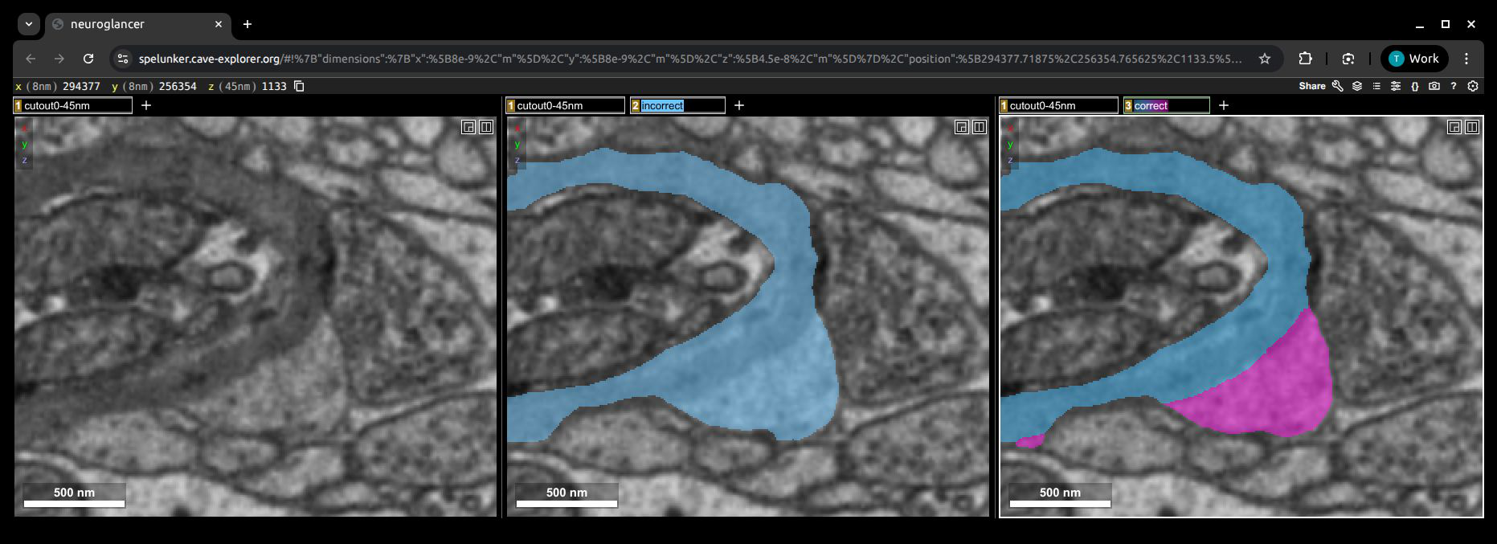1497x544 pixels.
Task: Copy position using the clipboard icon
Action: pyautogui.click(x=299, y=86)
